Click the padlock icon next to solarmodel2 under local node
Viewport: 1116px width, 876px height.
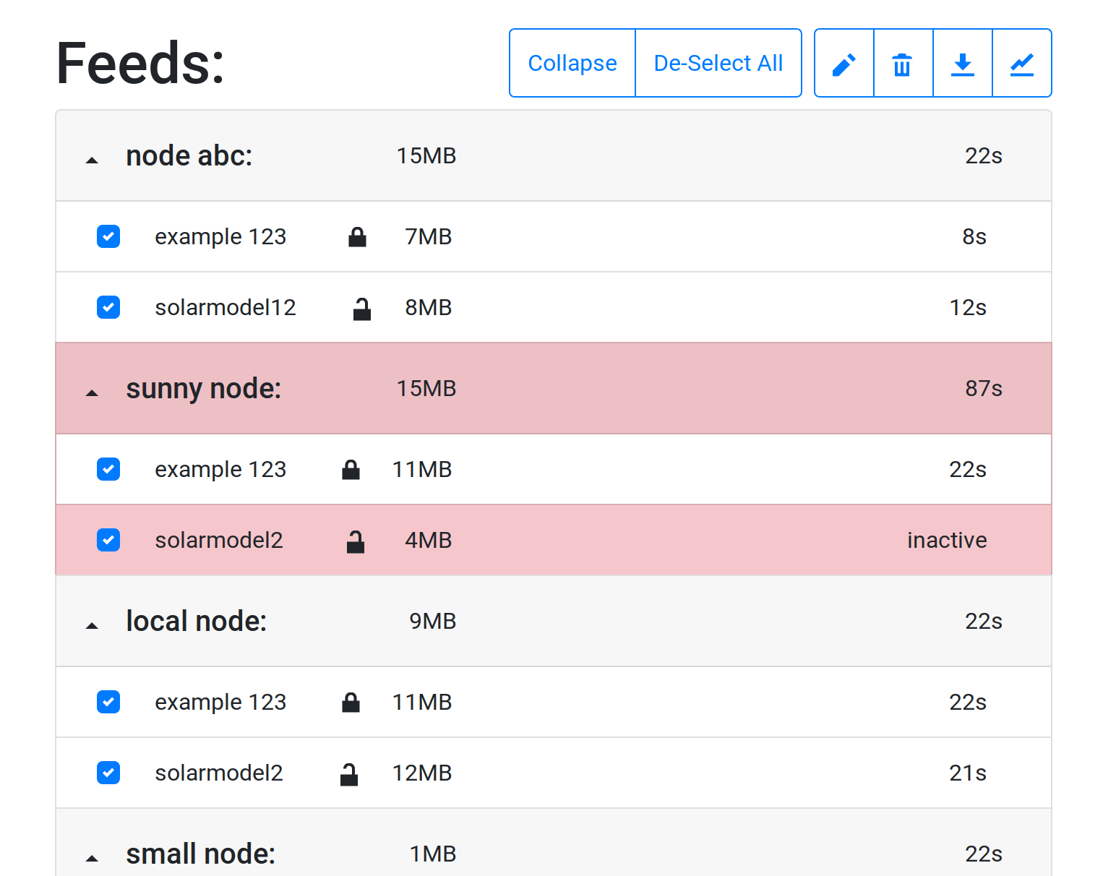coord(349,773)
